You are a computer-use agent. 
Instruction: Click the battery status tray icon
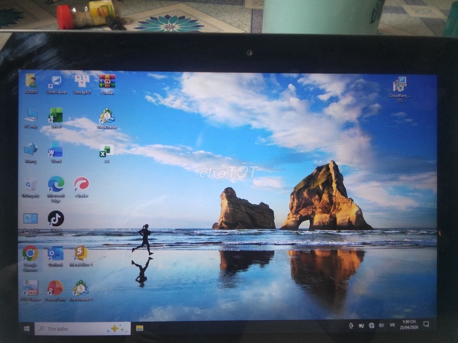tap(361, 326)
